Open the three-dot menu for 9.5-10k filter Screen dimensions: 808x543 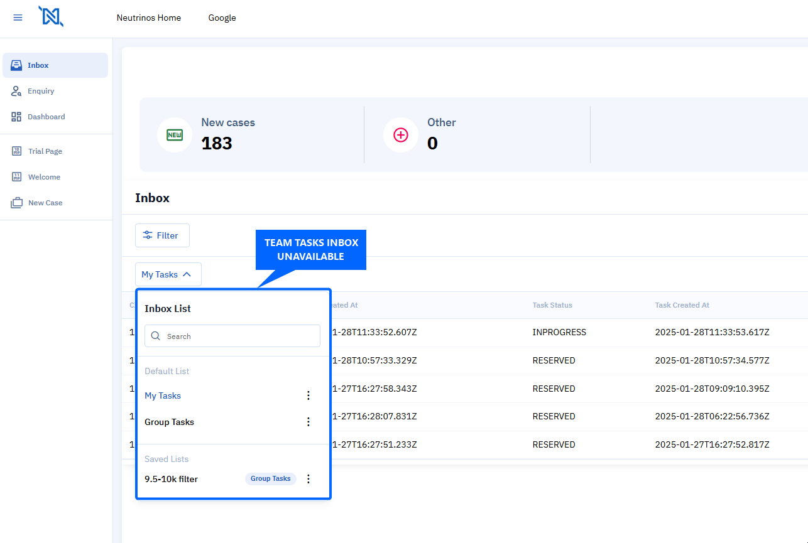[x=308, y=479]
